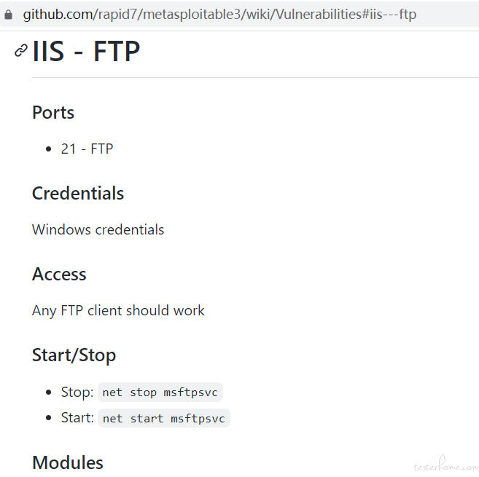479x477 pixels.
Task: Click the Any FTP client should work text
Action: tap(118, 311)
